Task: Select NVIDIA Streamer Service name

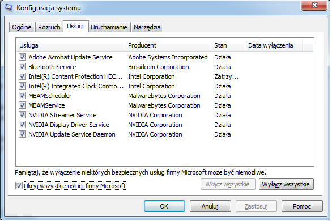Action: tap(62, 115)
